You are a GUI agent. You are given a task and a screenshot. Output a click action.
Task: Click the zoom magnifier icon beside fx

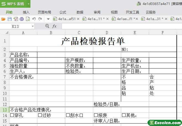[x=47, y=26]
